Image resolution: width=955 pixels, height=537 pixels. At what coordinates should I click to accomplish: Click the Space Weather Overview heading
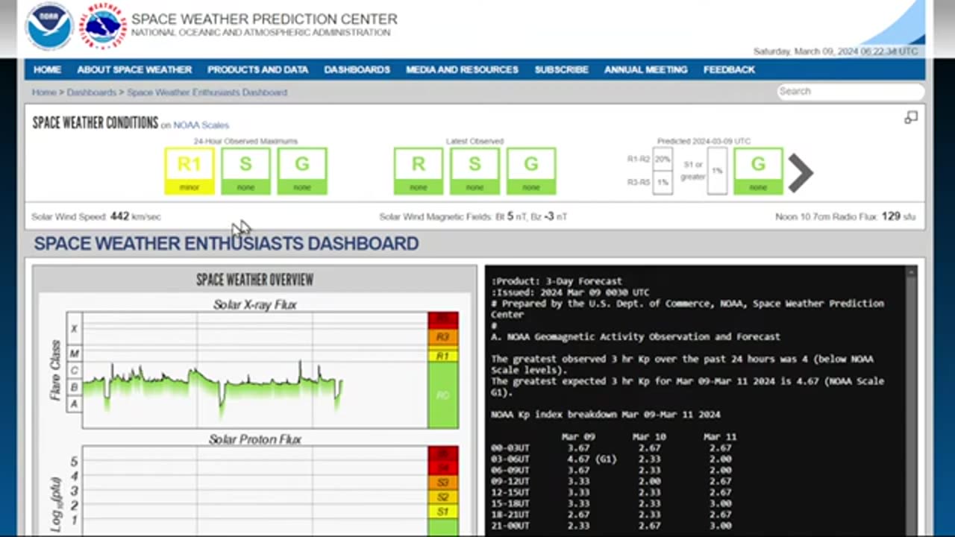[254, 280]
